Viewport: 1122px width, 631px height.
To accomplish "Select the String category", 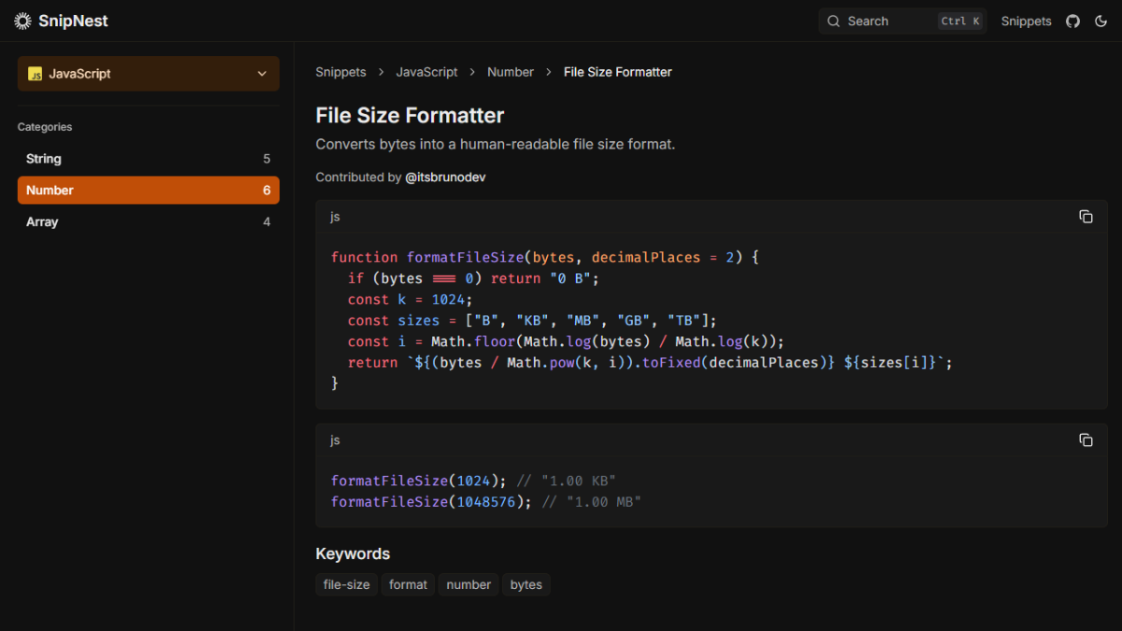I will [149, 159].
